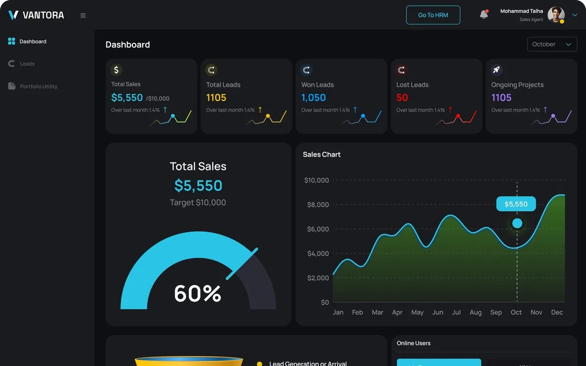Click the Won Leads magnet icon
The width and height of the screenshot is (586, 366).
(307, 70)
